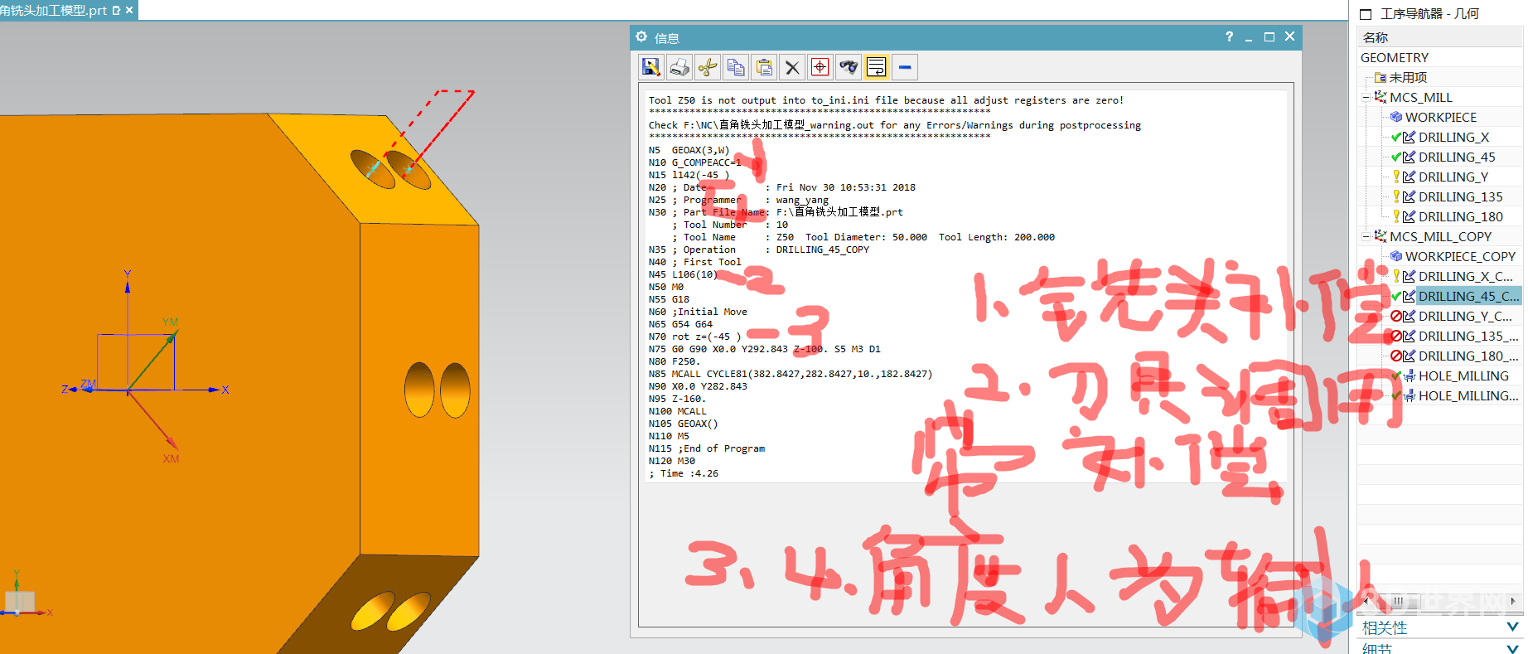Screen dimensions: 1528x654
Task: Select the highlighted DRILLING_45_C... operation
Action: [x=1468, y=296]
